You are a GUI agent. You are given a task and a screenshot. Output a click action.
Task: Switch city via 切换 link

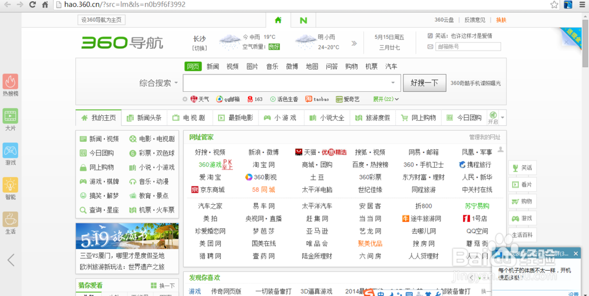pyautogui.click(x=200, y=48)
